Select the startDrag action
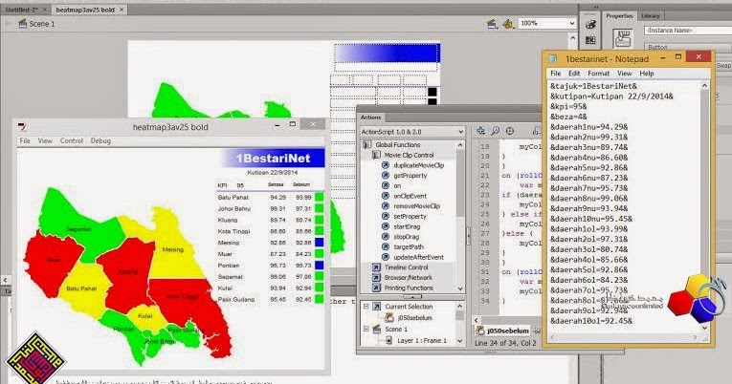This screenshot has width=732, height=384. pyautogui.click(x=407, y=226)
